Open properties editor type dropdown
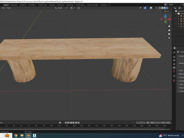The height and width of the screenshot is (138, 184). 175,48
